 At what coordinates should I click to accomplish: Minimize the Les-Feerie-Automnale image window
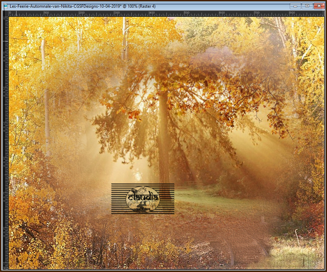pyautogui.click(x=295, y=6)
